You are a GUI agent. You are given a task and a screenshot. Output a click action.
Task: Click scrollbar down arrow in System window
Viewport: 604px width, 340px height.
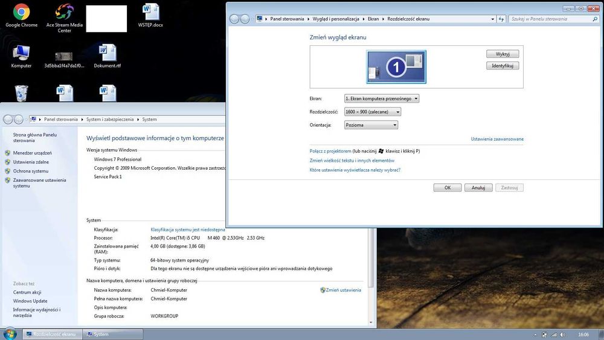tap(371, 322)
